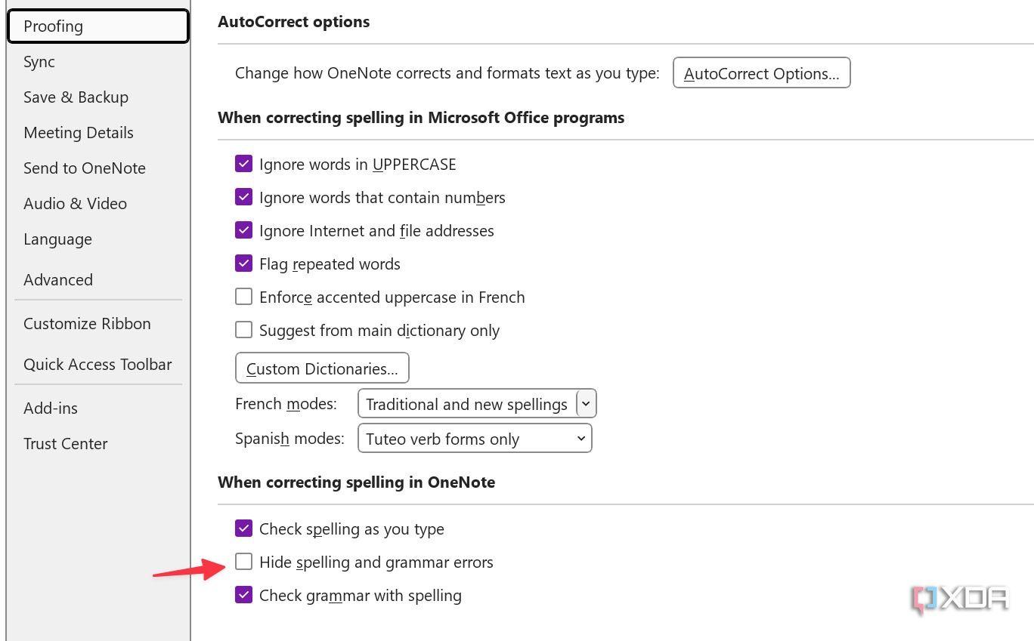Viewport: 1034px width, 641px height.
Task: Enable Enforce accented uppercase in French
Action: tap(243, 296)
